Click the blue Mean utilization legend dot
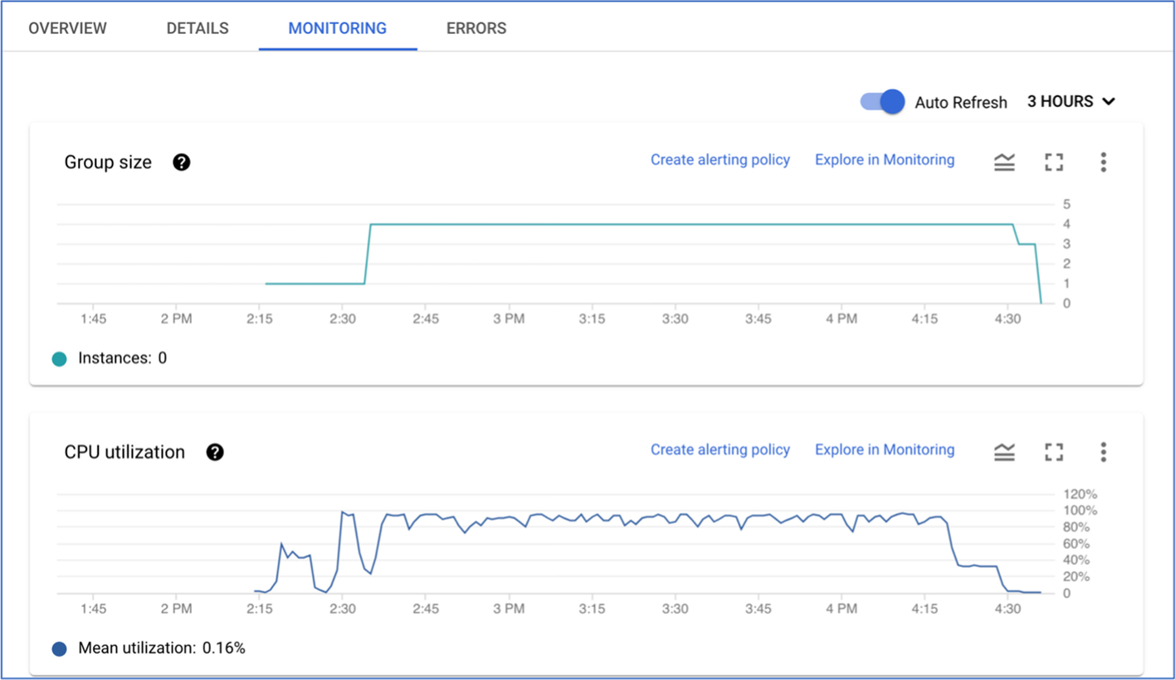Image resolution: width=1175 pixels, height=680 pixels. click(x=59, y=649)
